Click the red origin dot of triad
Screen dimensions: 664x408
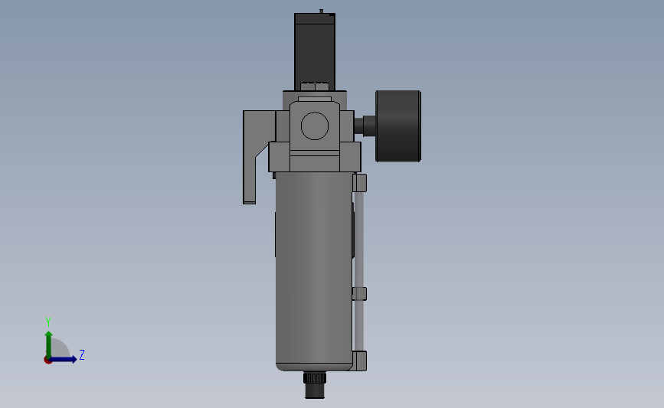tap(47, 360)
